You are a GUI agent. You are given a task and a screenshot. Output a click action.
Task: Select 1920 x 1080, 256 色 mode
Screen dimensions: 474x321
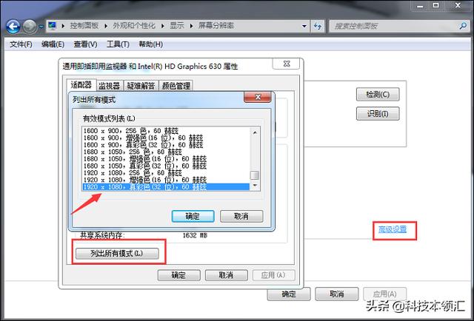(x=166, y=173)
